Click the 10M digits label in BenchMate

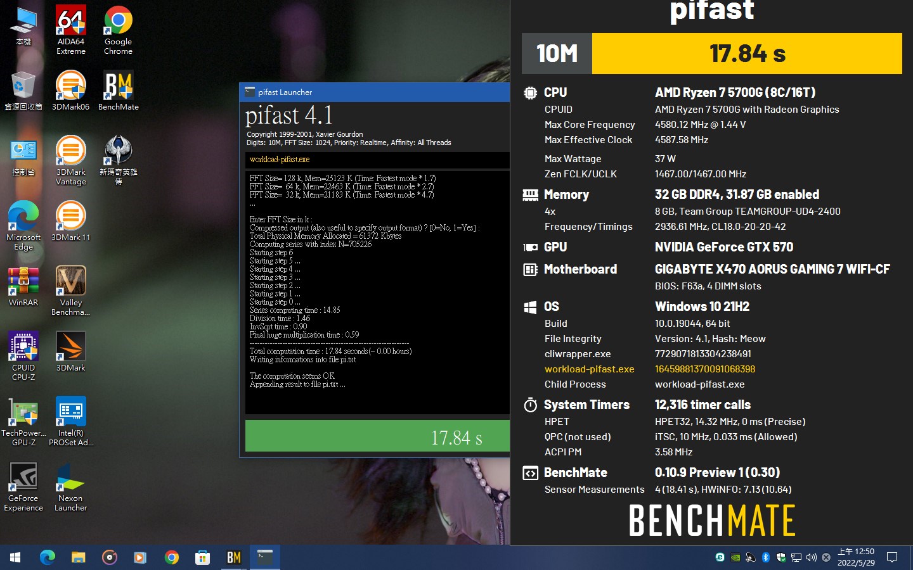click(x=557, y=54)
